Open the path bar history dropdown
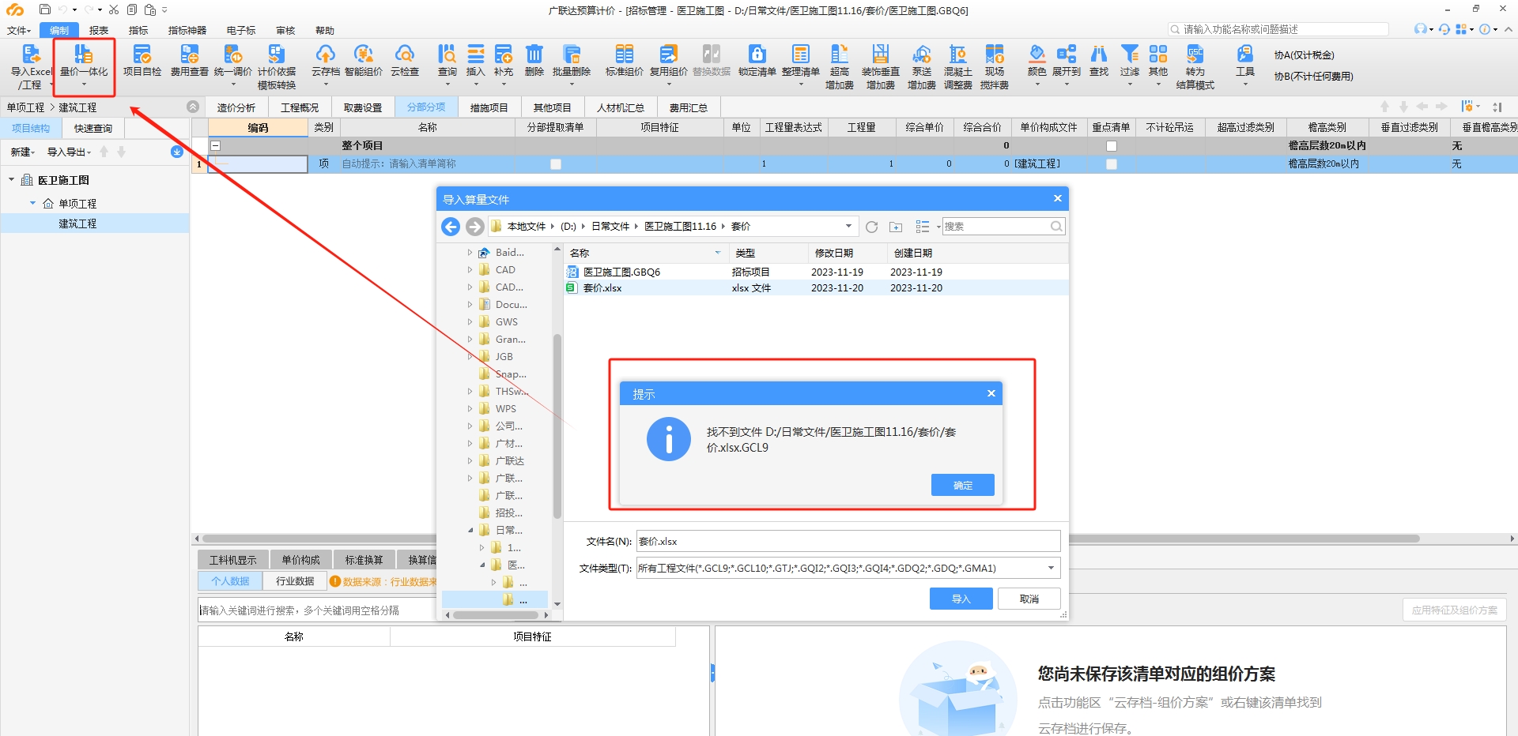Viewport: 1518px width, 736px height. click(x=848, y=226)
